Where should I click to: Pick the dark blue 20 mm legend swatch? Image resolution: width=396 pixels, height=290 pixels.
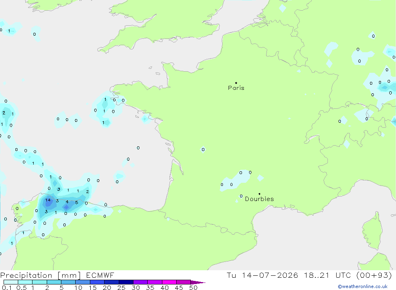pyautogui.click(x=111, y=282)
